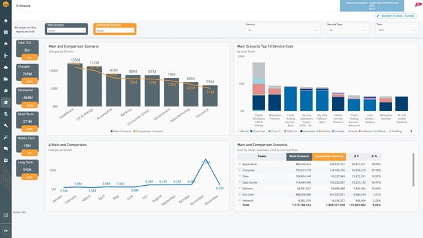Click the folder icon in sidebar
The width and height of the screenshot is (423, 238).
6,79
